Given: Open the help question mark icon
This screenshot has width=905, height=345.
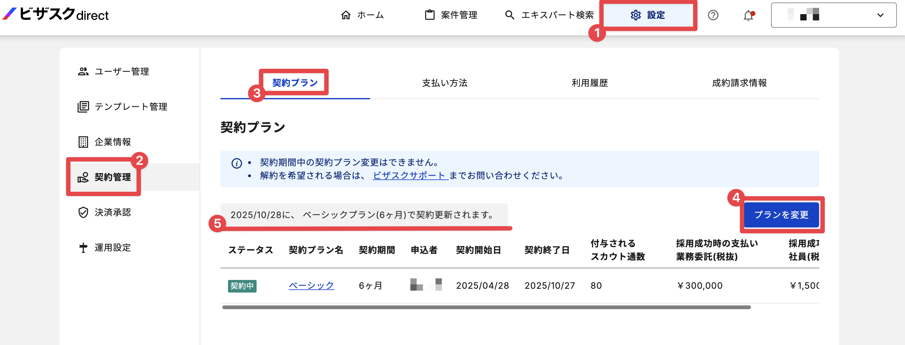Looking at the screenshot, I should (x=713, y=15).
